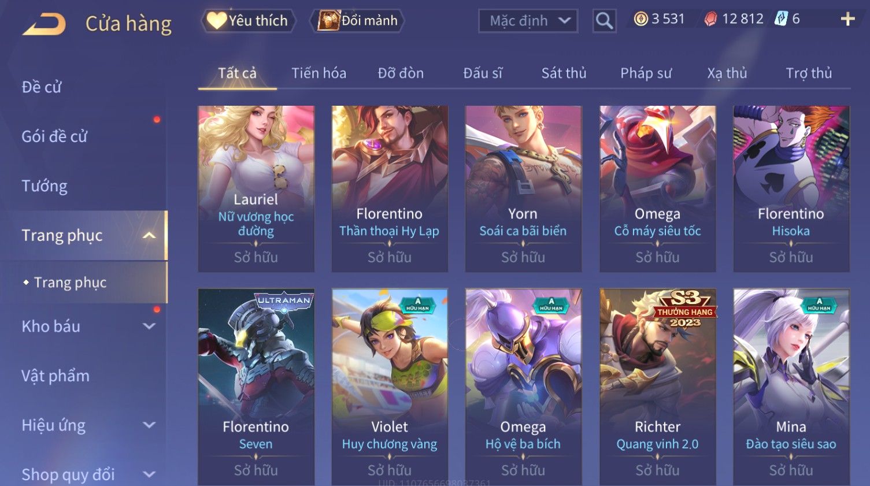Click the golden back arrow icon

tap(44, 24)
